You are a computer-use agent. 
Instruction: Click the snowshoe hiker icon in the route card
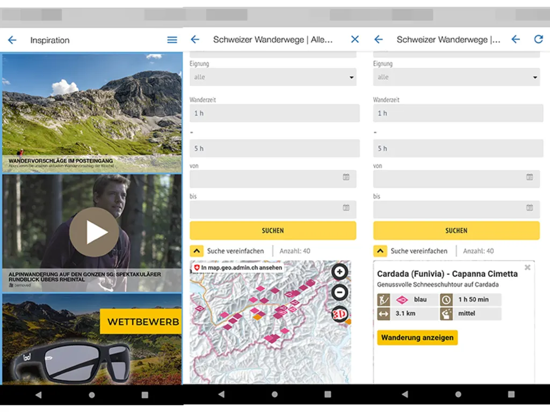click(x=382, y=300)
